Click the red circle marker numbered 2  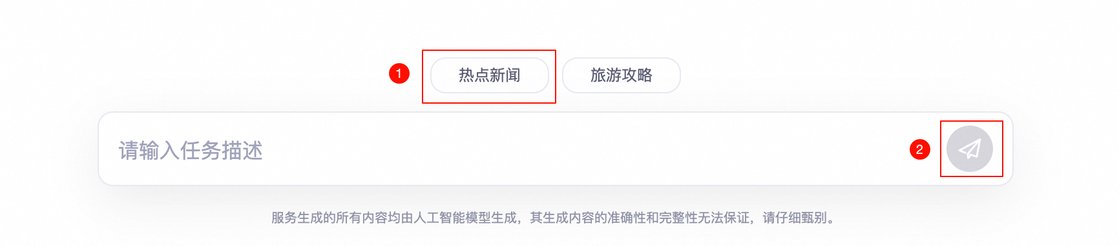(919, 149)
